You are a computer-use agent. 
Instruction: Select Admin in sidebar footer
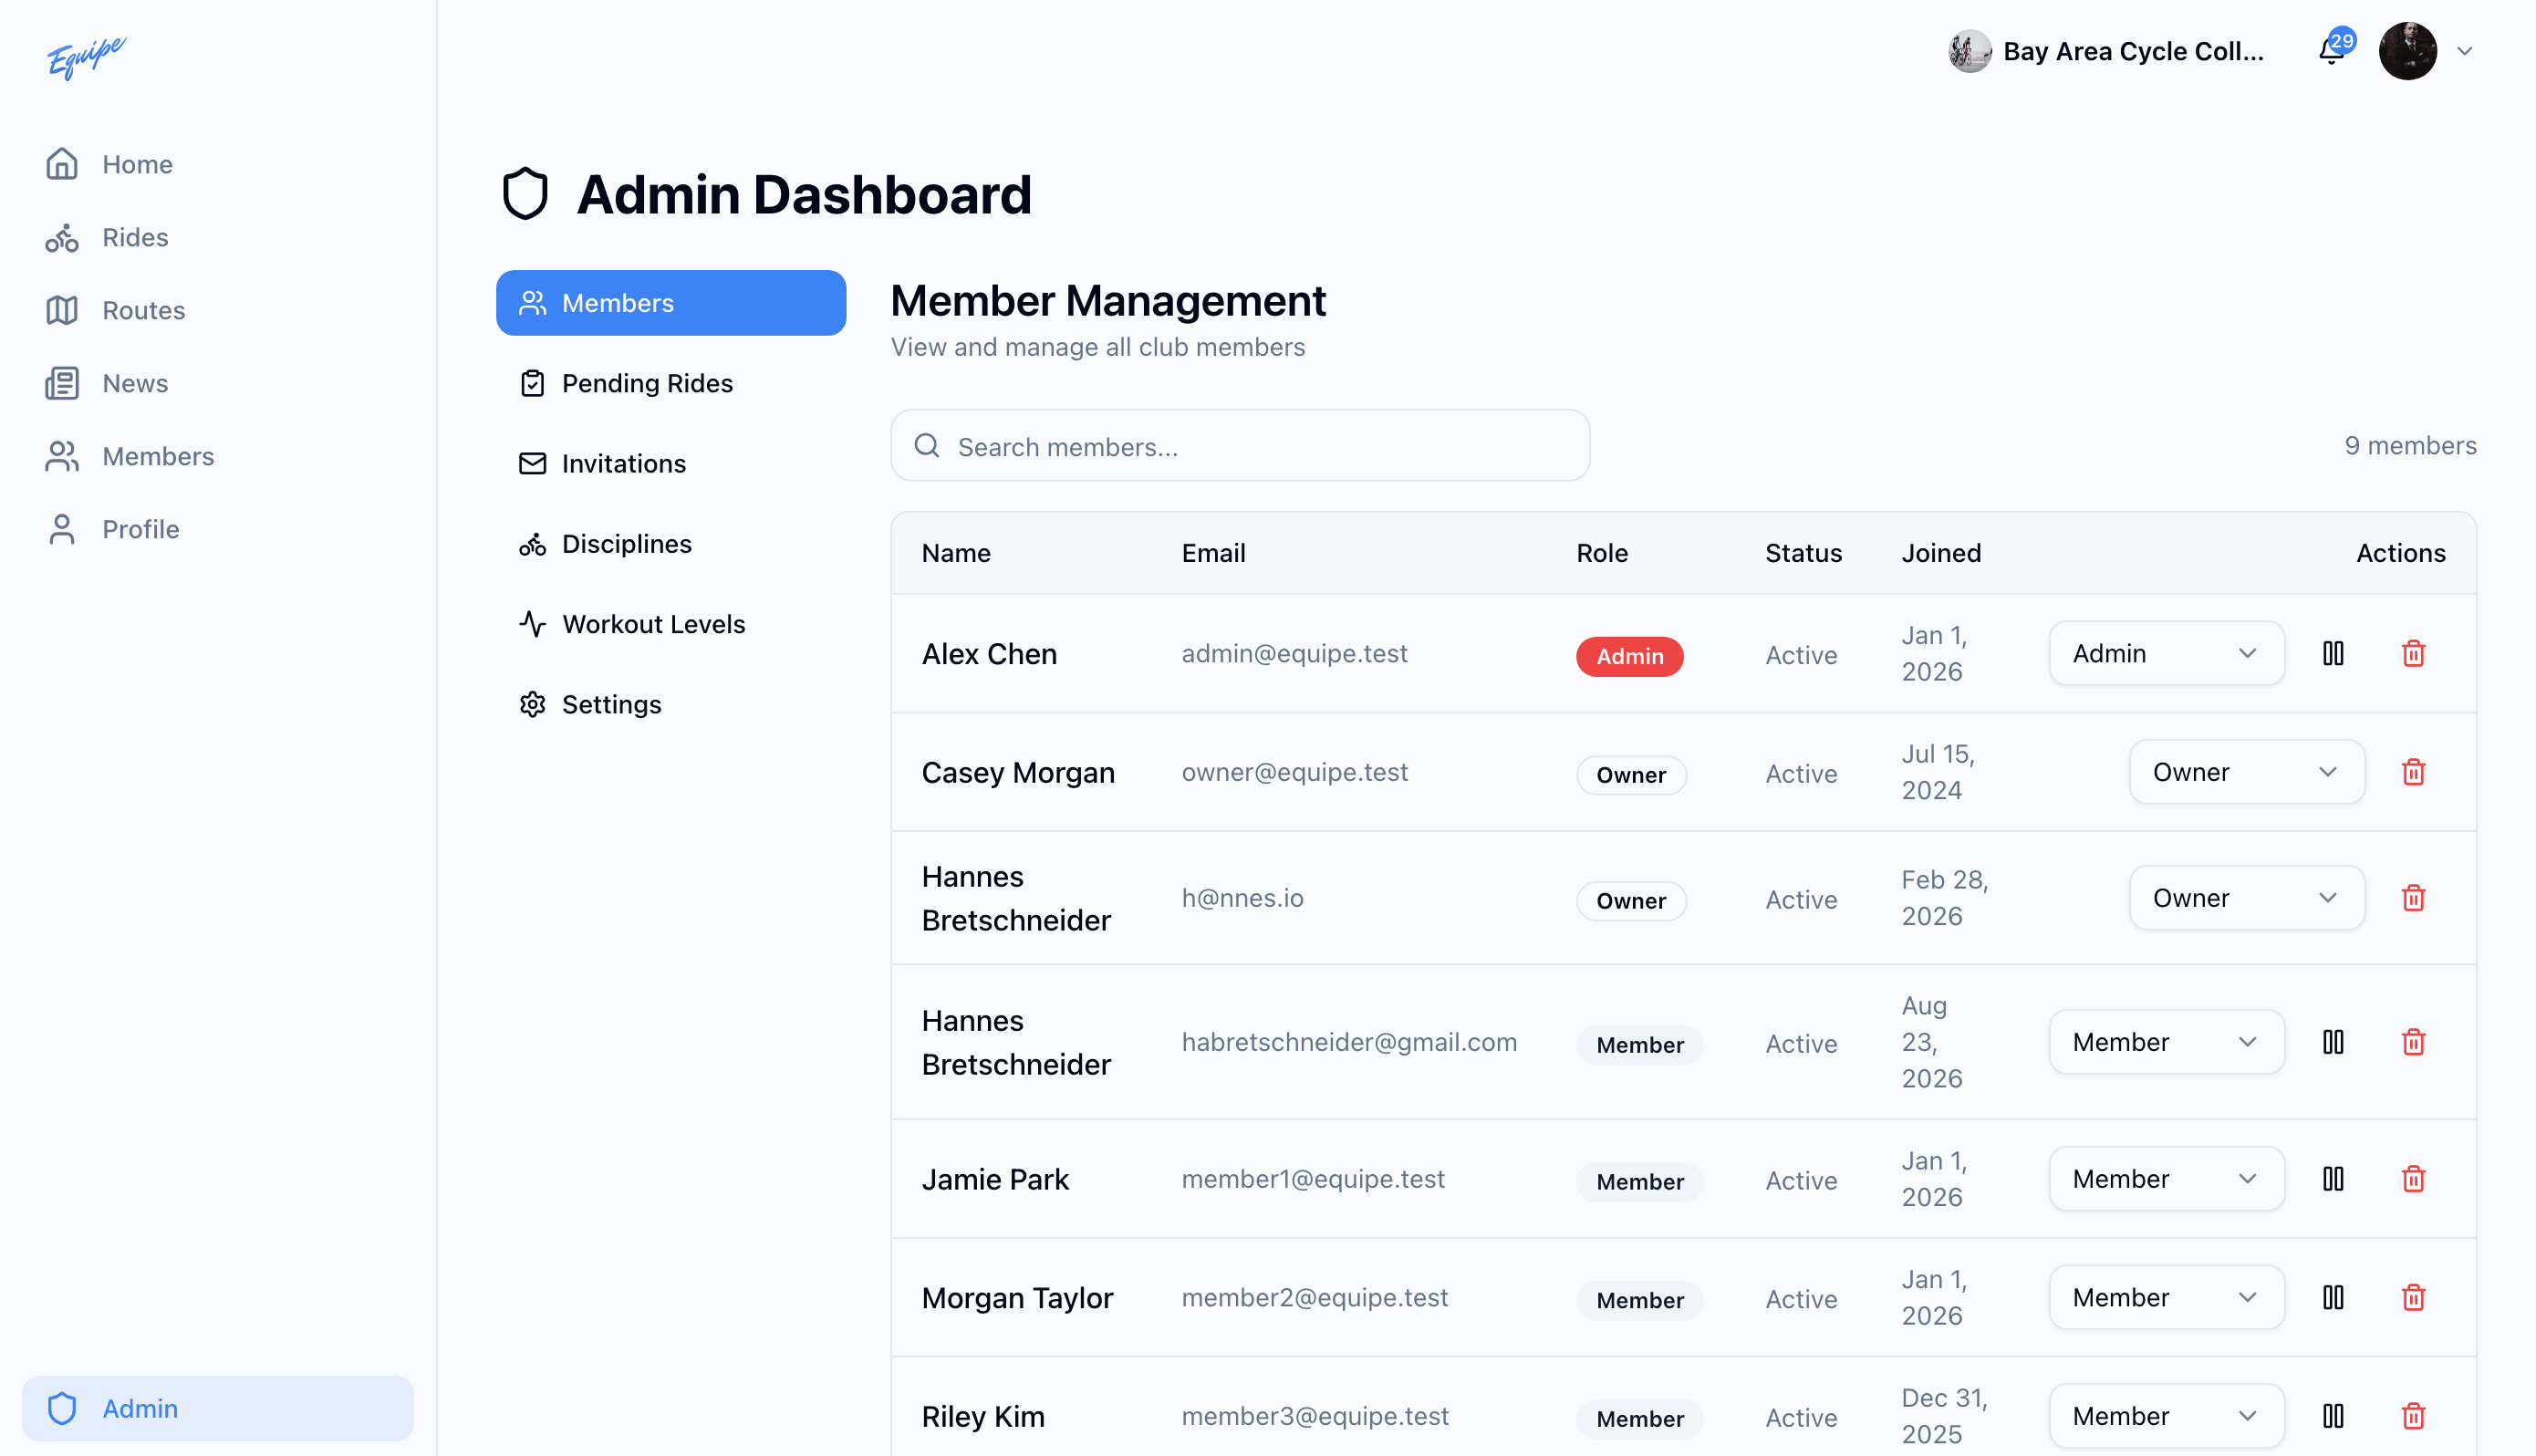pos(218,1408)
